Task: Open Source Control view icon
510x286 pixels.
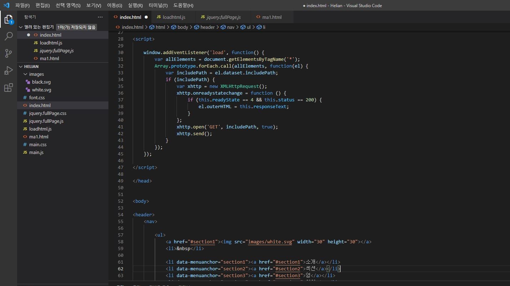Action: click(8, 53)
